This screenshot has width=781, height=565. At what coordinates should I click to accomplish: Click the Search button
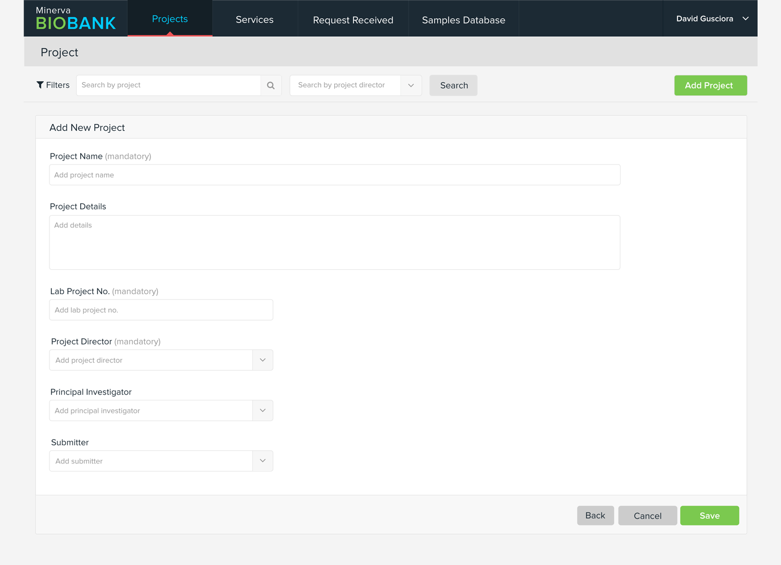pyautogui.click(x=454, y=85)
